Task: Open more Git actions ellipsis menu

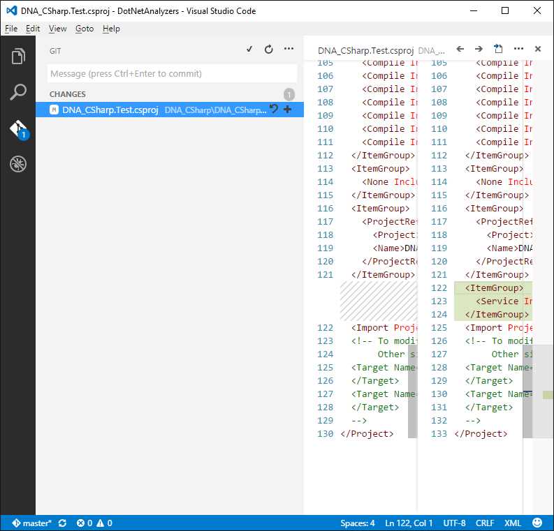Action: point(289,49)
